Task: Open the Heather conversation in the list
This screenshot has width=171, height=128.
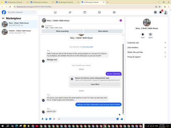Action: tap(19, 32)
